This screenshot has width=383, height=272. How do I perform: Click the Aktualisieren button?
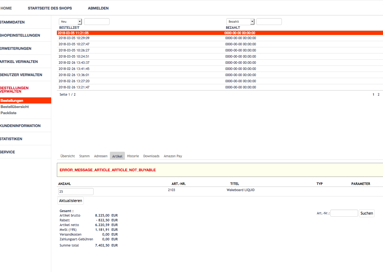[71, 201]
